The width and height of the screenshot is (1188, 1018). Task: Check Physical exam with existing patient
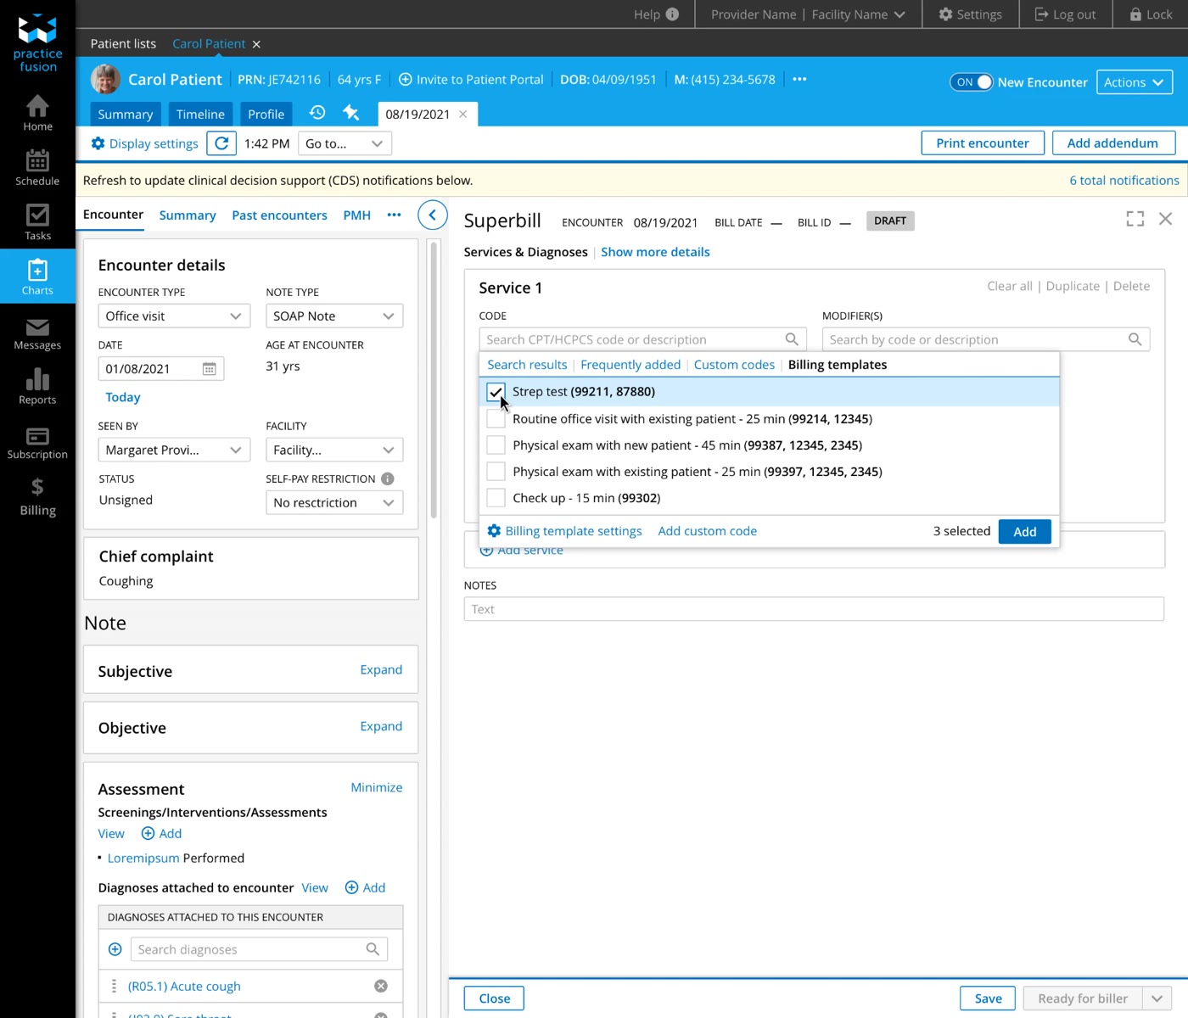click(496, 472)
